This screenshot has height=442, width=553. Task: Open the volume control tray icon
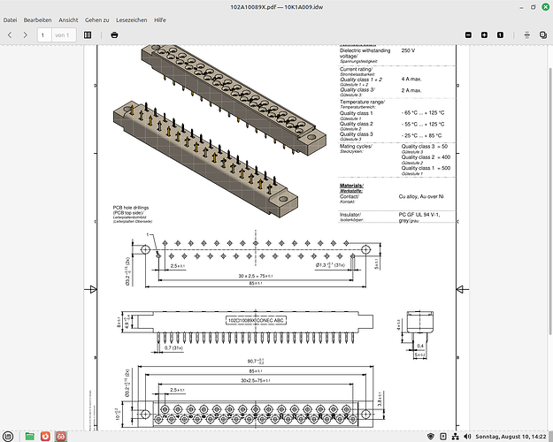tap(467, 437)
